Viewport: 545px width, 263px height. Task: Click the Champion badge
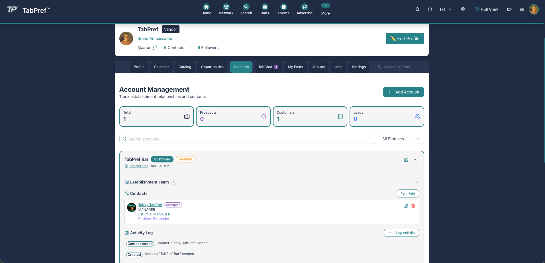click(173, 205)
